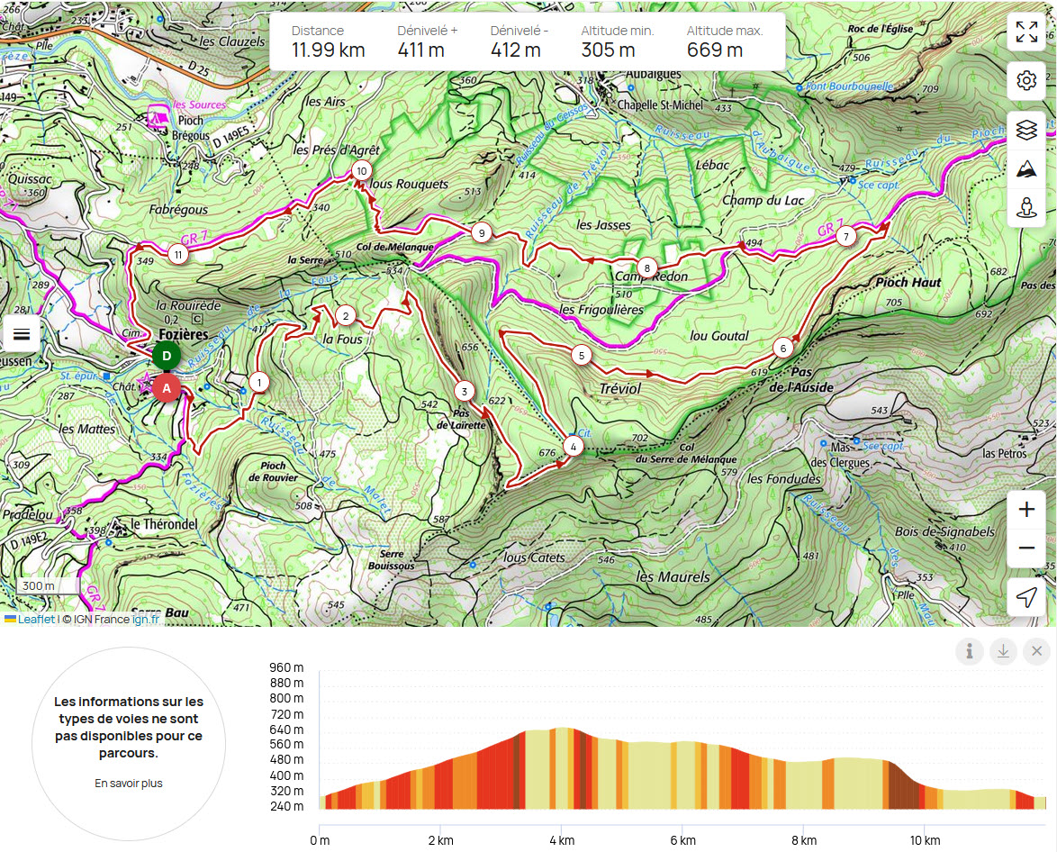Show elevation profile info
Viewport: 1057px width, 852px height.
[x=969, y=651]
